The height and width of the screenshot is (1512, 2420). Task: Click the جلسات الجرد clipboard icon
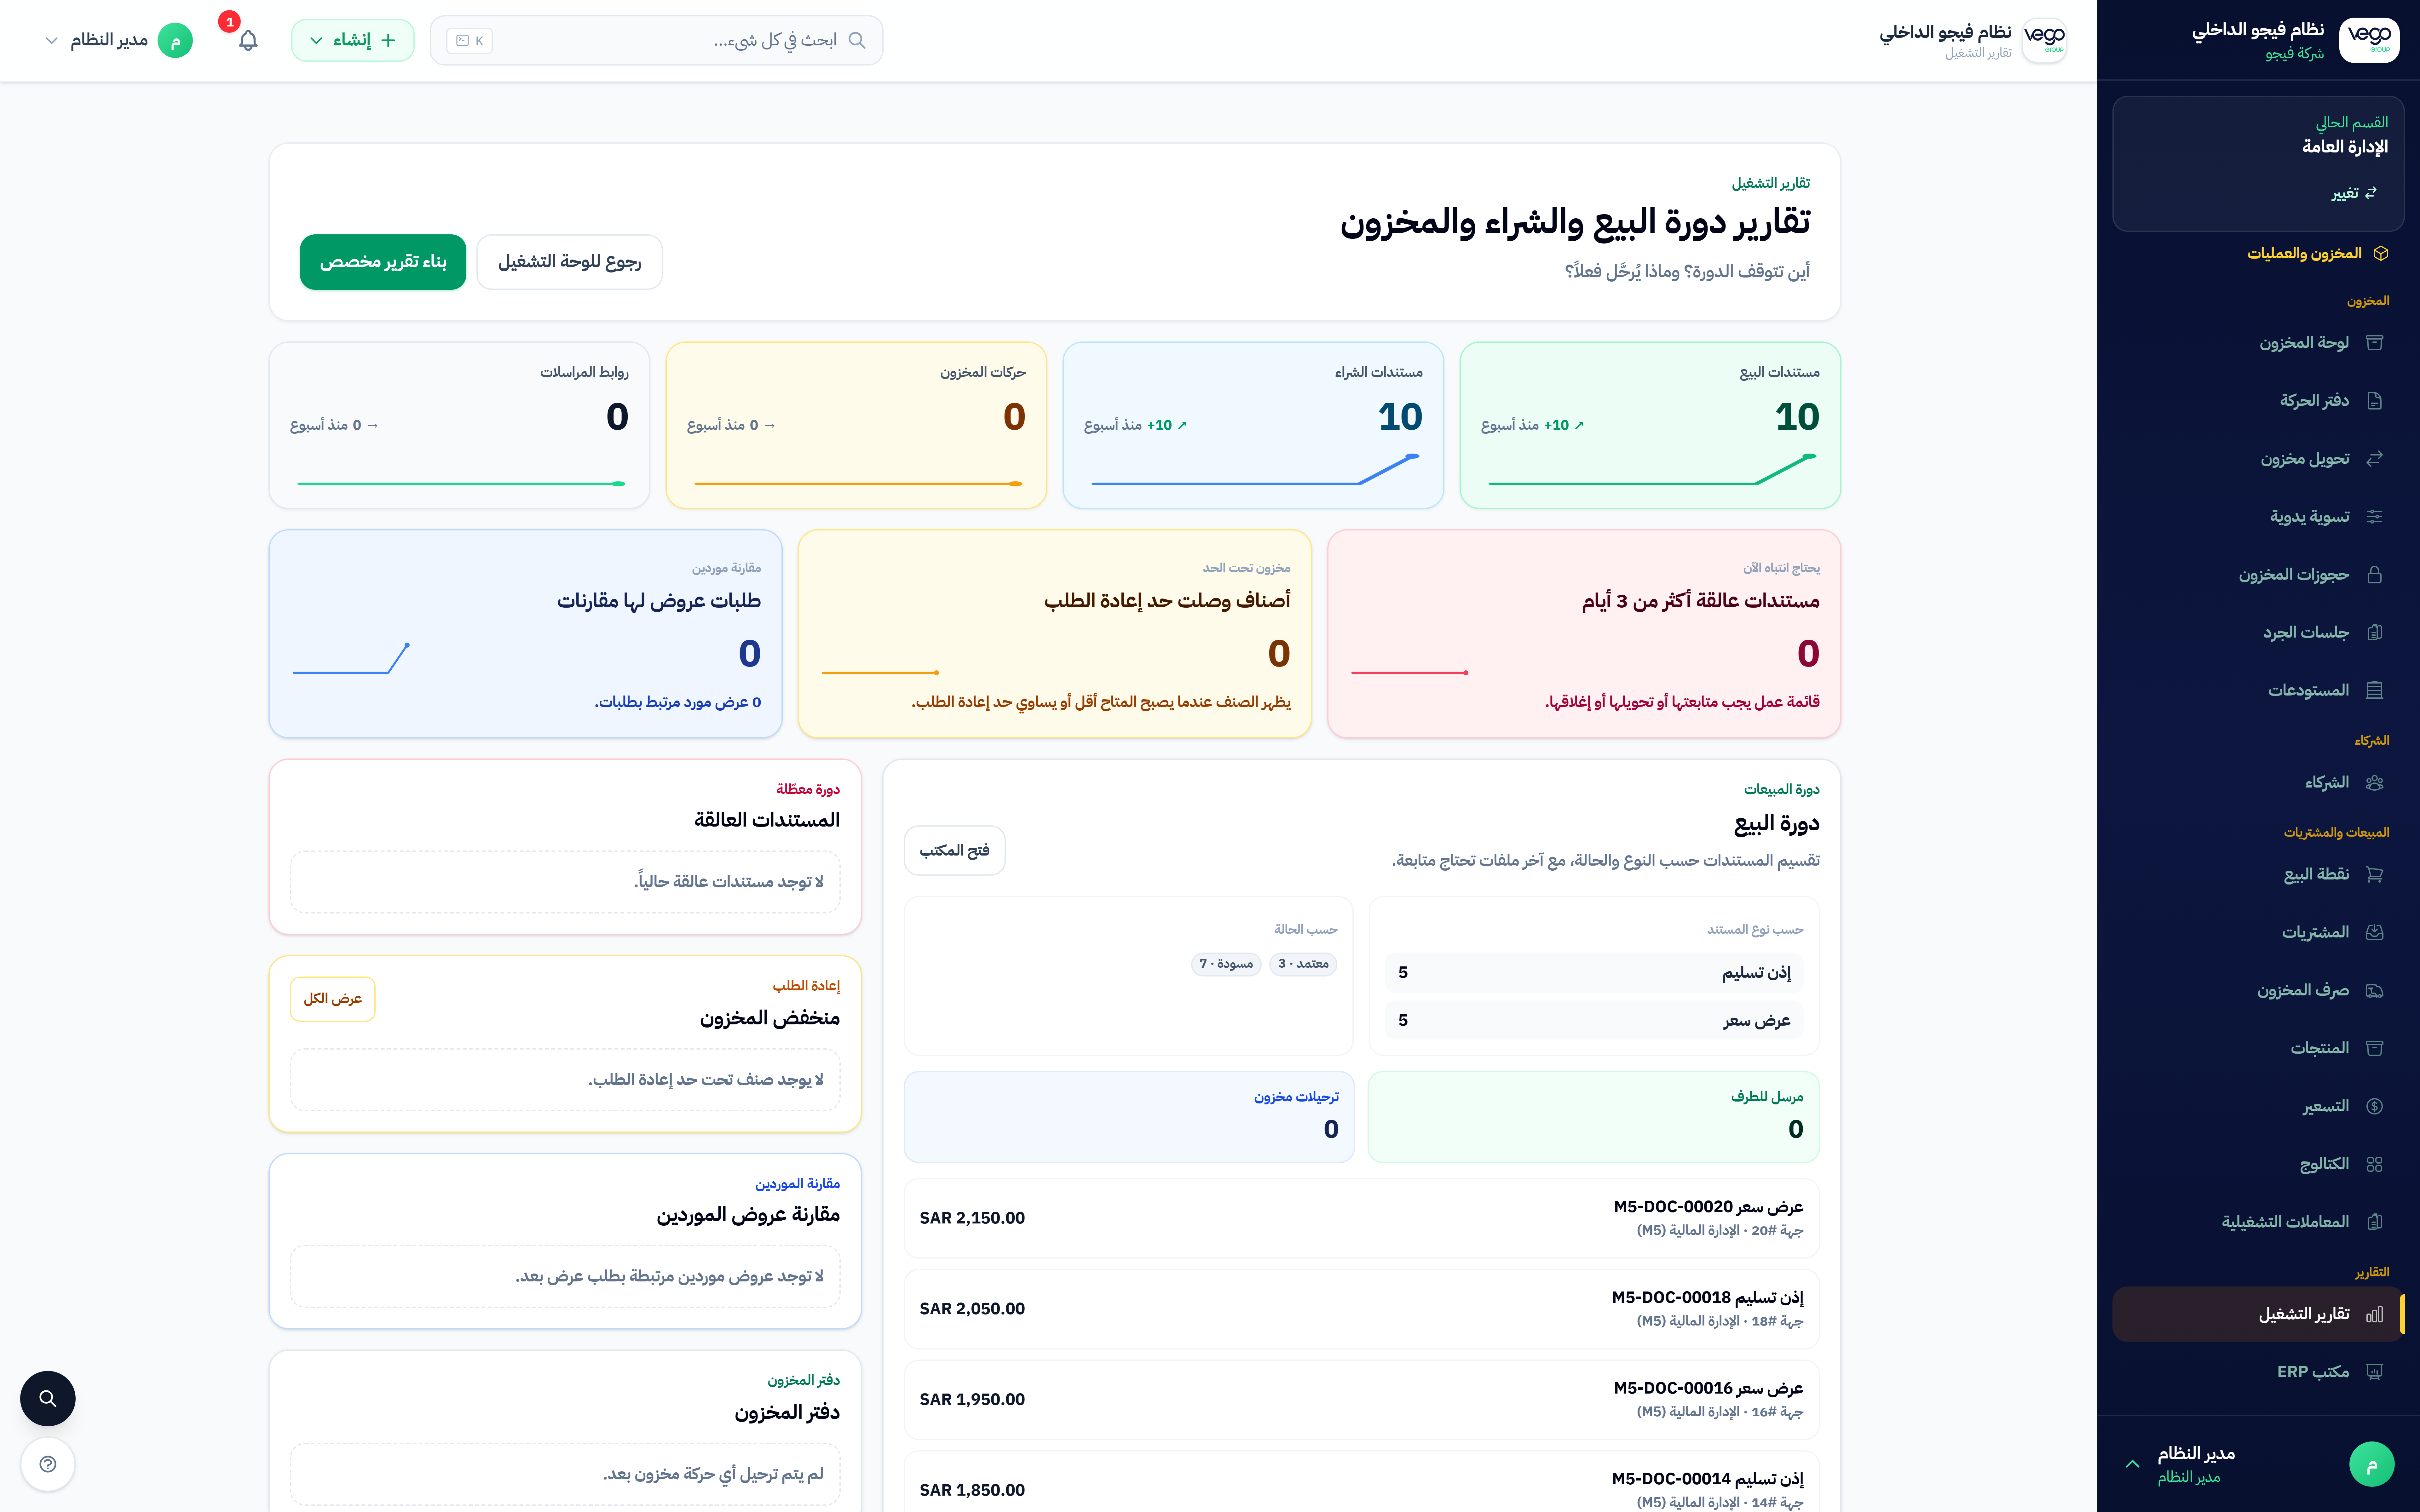(2375, 633)
